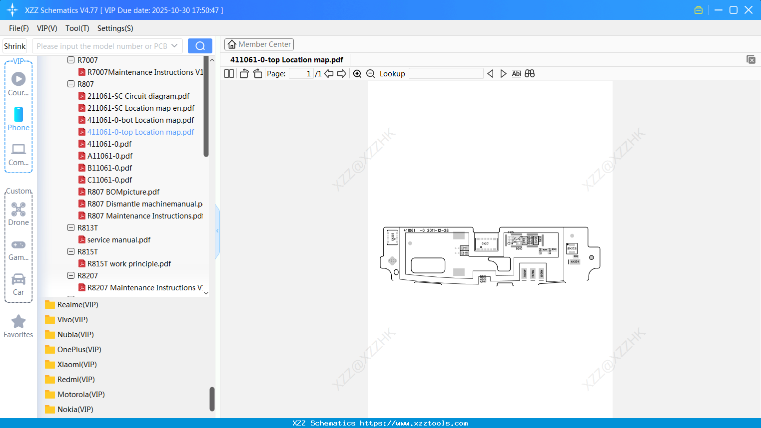The image size is (761, 428).
Task: Open the Tool(T) menu
Action: 77,28
